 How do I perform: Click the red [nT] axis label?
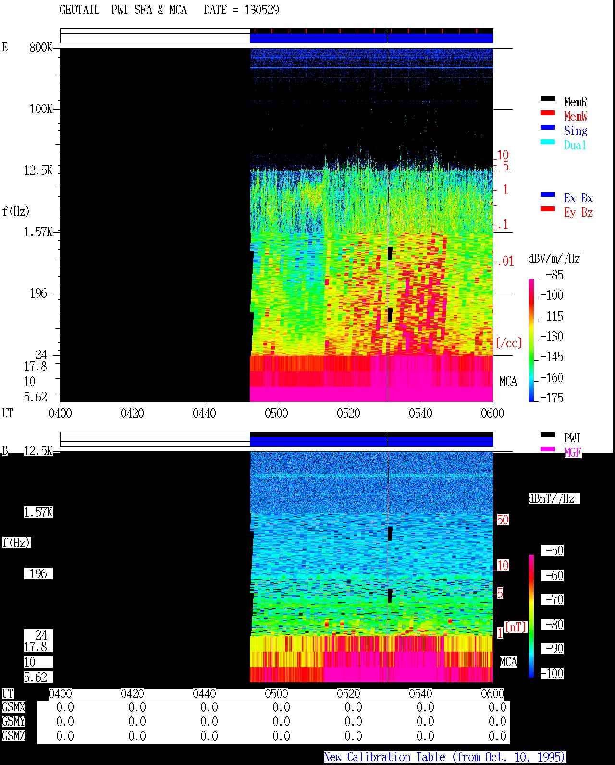(x=516, y=627)
